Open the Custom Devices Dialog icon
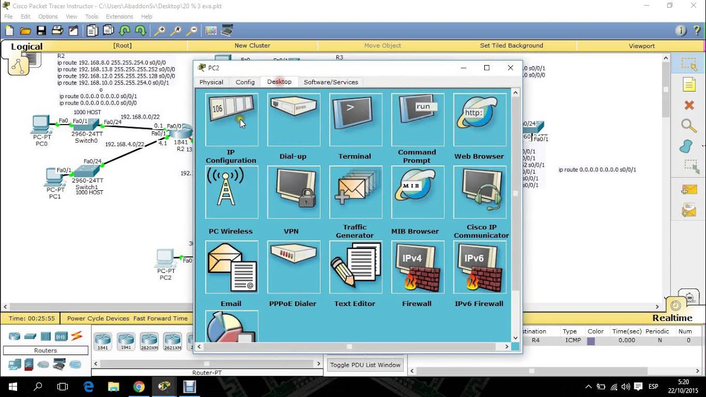Image resolution: width=706 pixels, height=397 pixels. 227,31
